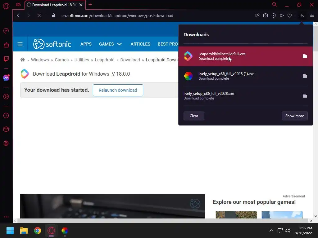Click the horizontal scrollbar right arrow
Viewport: 318px width, 238px height.
tap(311, 221)
